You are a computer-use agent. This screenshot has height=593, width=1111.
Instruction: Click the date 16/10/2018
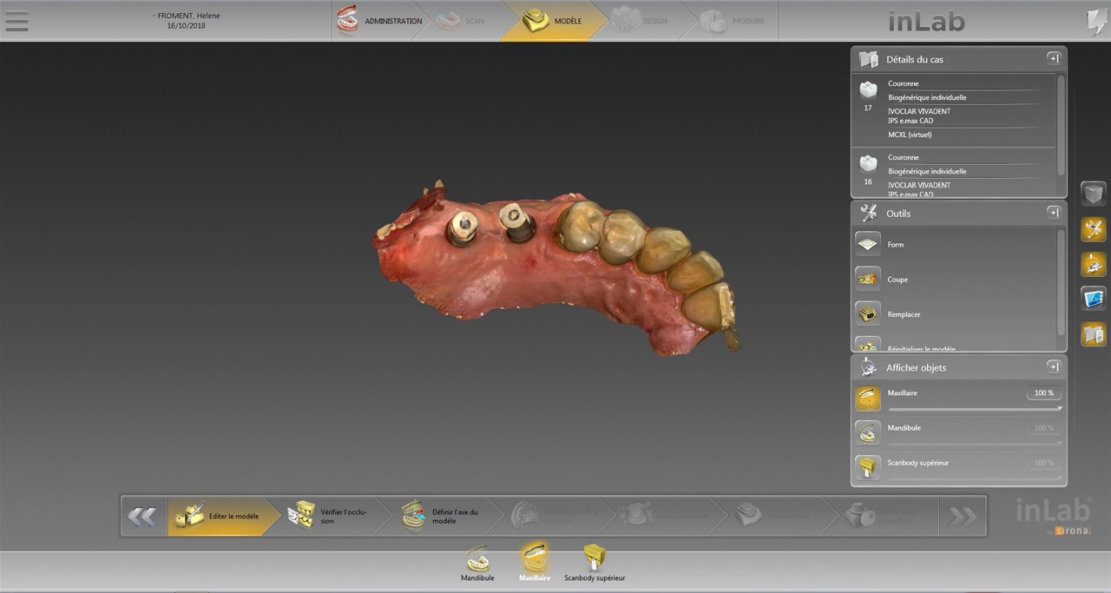click(x=187, y=26)
